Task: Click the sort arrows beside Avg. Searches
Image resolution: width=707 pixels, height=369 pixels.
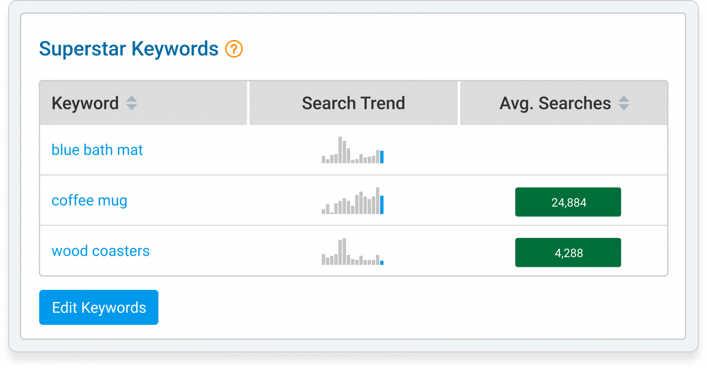Action: click(624, 103)
